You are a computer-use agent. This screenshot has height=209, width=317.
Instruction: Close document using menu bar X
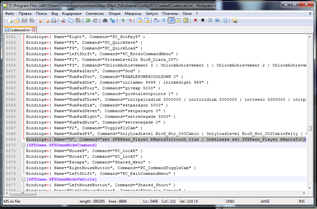click(x=310, y=14)
